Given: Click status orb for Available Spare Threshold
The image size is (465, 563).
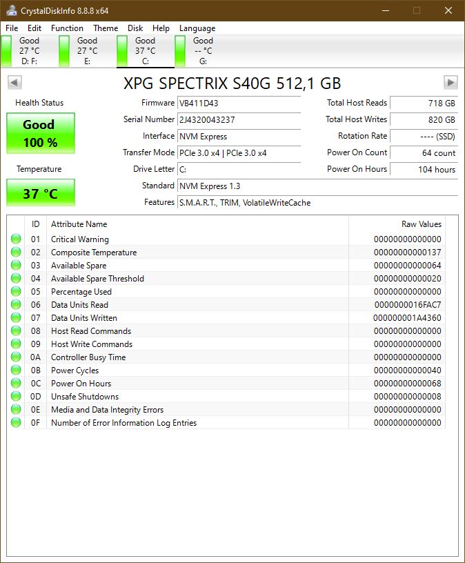Looking at the screenshot, I should tap(16, 278).
